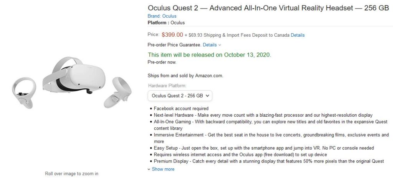Open the Hardware Platform selector
The image size is (393, 179).
(x=180, y=95)
